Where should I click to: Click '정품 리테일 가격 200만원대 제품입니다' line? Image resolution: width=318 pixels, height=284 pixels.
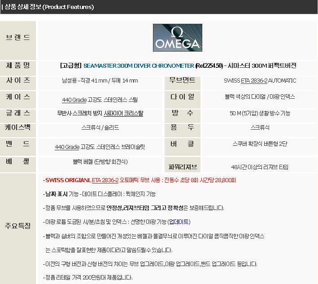87,277
